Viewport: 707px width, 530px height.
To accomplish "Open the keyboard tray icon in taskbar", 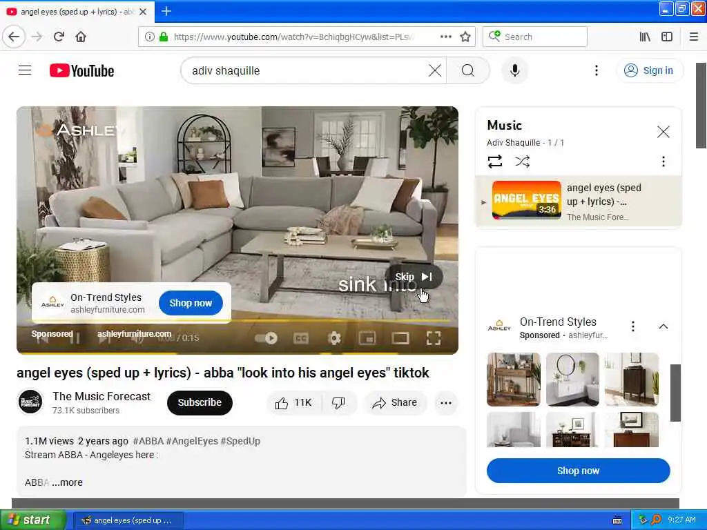I will click(617, 520).
